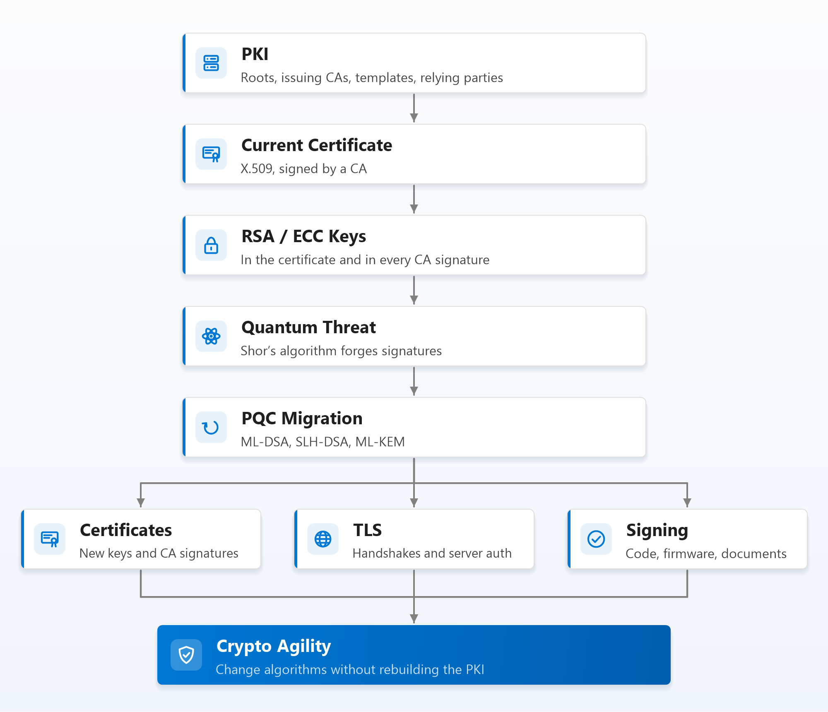Click 'Change algorithms without rebuilding the PKI'
This screenshot has width=828, height=712.
350,670
